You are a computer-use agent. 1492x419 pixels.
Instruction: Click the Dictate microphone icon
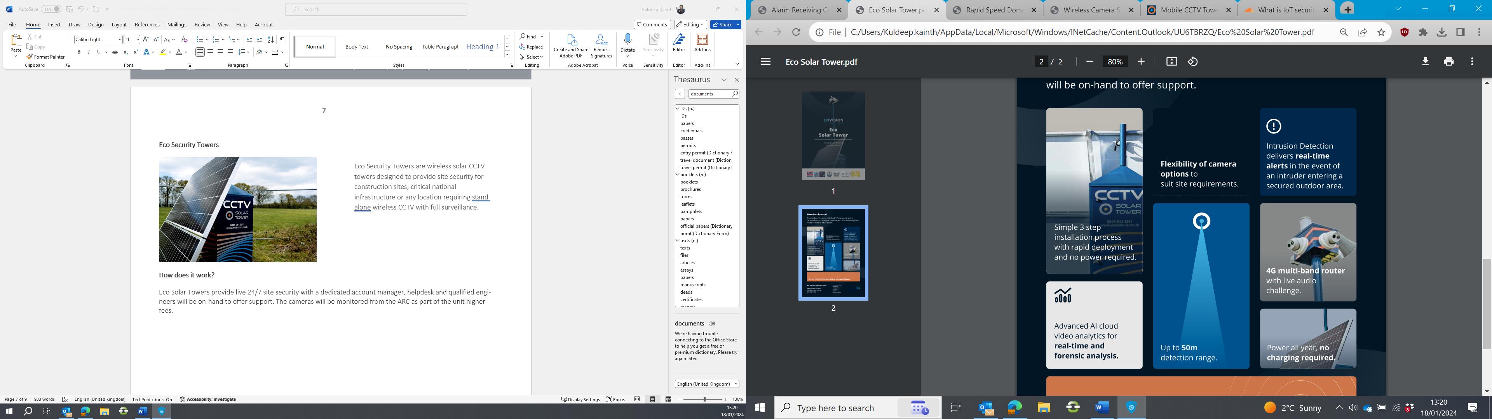pos(627,40)
